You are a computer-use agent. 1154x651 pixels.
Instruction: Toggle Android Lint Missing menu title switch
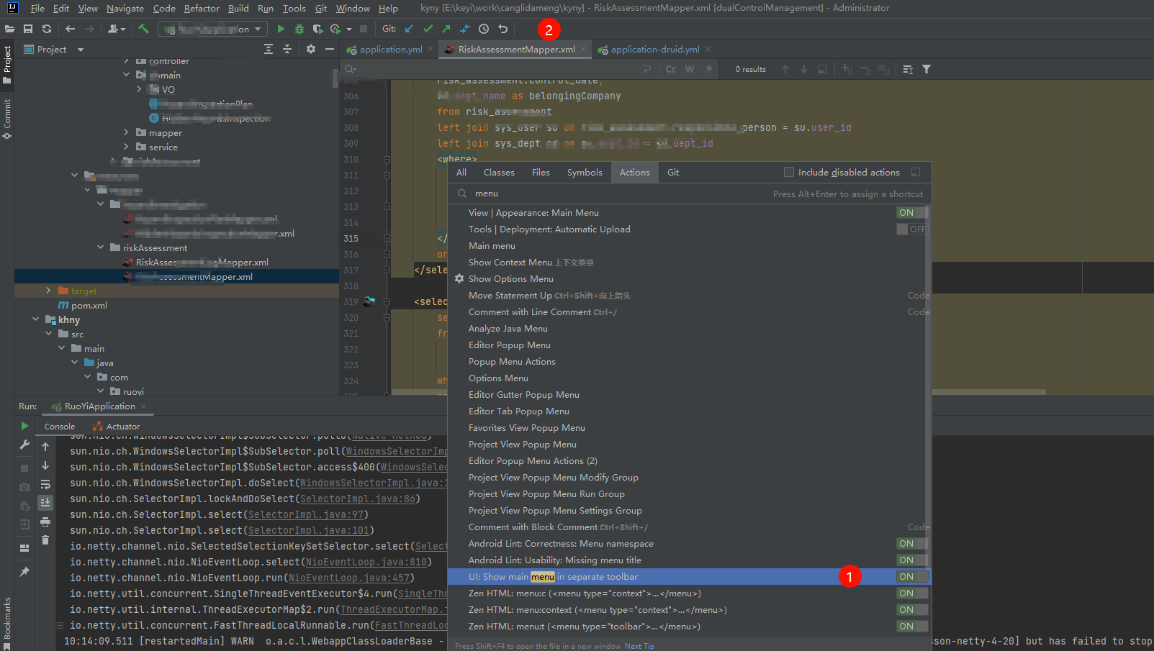[x=912, y=560]
